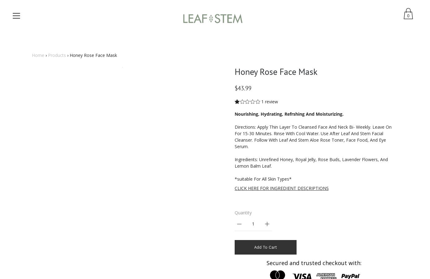430x279 pixels.
Task: Click the Honey Rose Face Mask breadcrumb
Action: (93, 55)
